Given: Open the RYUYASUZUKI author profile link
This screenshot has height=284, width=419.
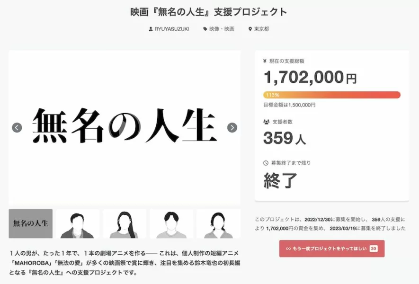Looking at the screenshot, I should tap(172, 29).
